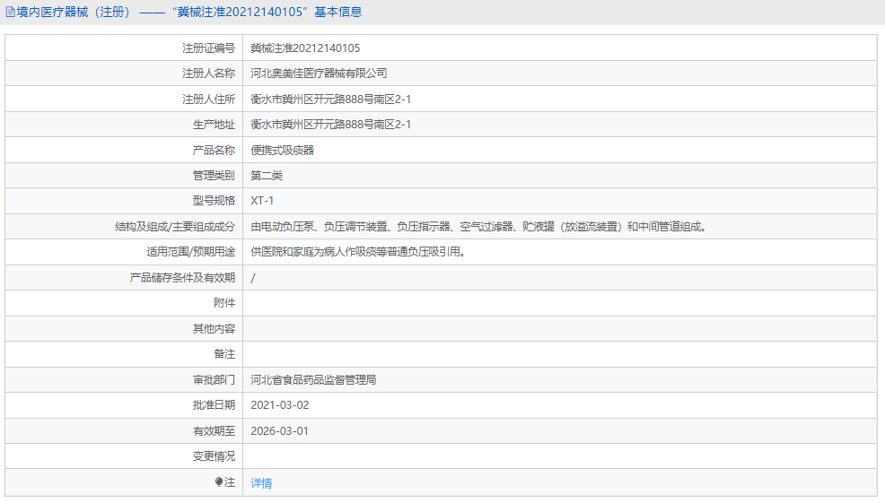Image resolution: width=885 pixels, height=503 pixels.
Task: Click management category value 第二类
Action: 267,176
